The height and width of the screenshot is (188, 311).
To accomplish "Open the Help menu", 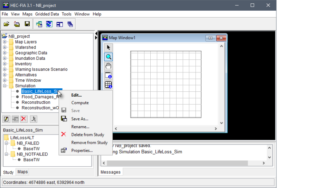I will 97,14.
